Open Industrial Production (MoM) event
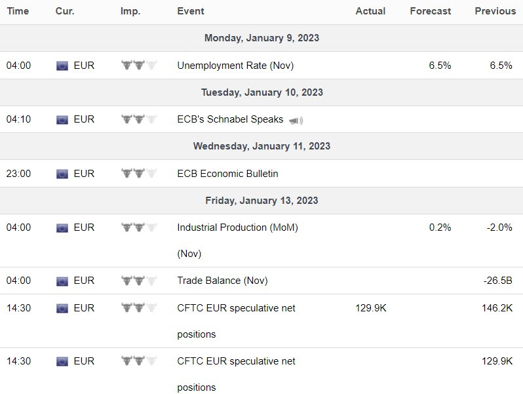 [237, 227]
